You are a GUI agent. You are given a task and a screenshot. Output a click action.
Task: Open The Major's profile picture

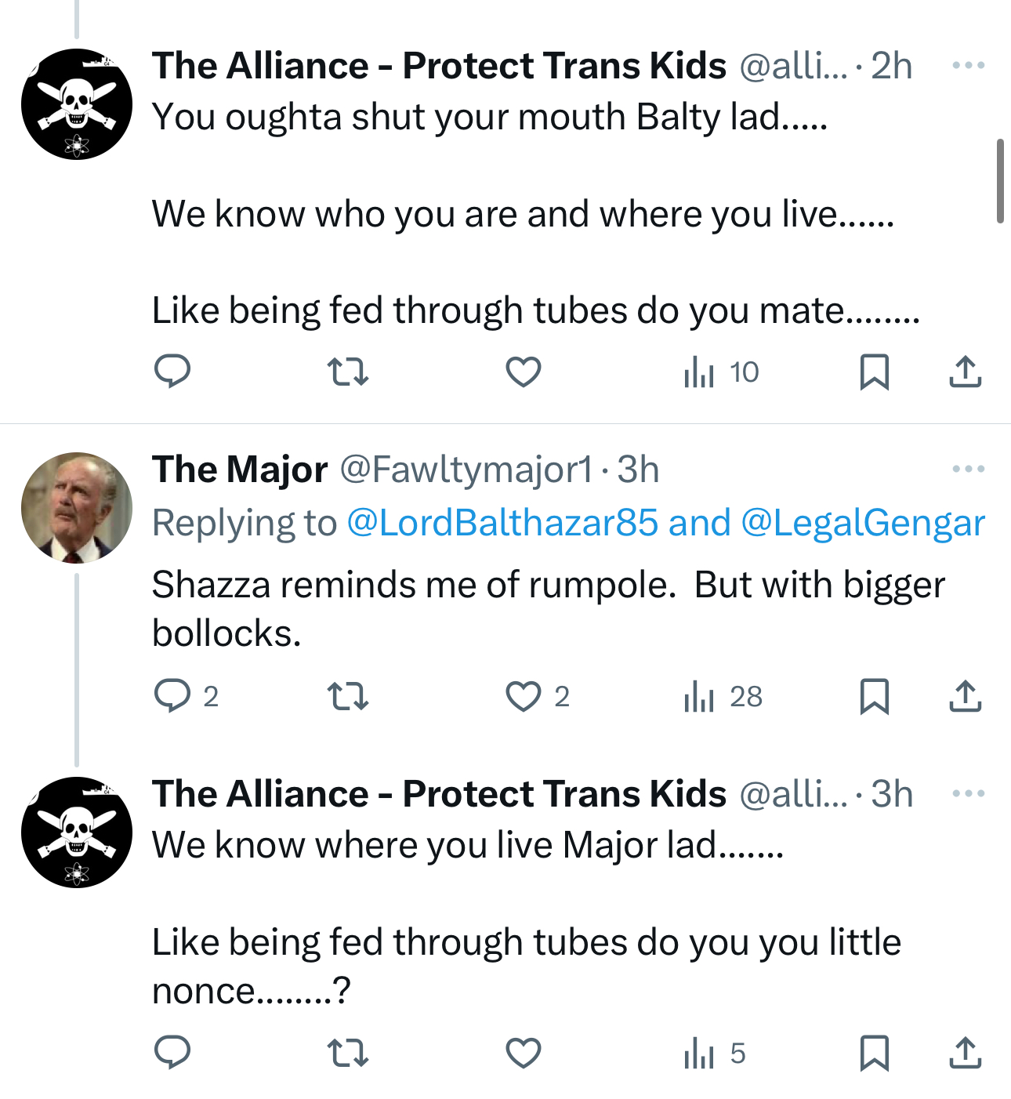tap(77, 508)
